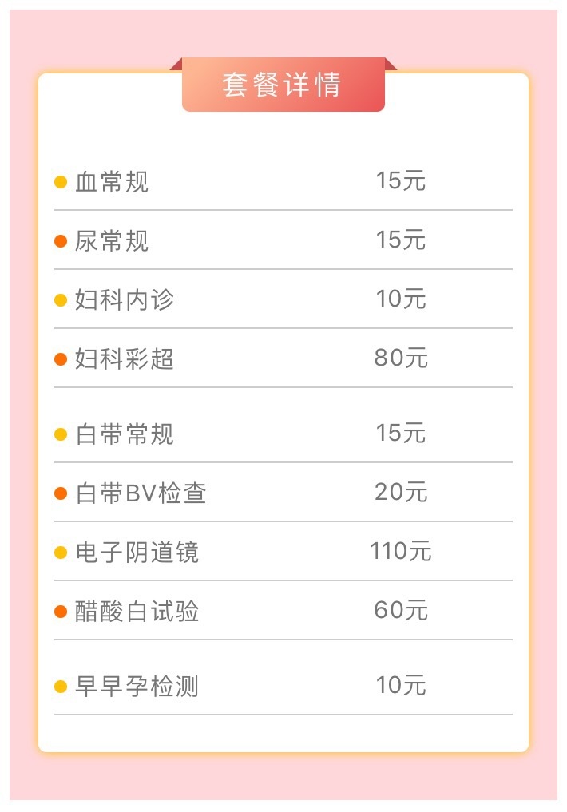The image size is (567, 812).
Task: Click the 110元 price
Action: tap(401, 551)
